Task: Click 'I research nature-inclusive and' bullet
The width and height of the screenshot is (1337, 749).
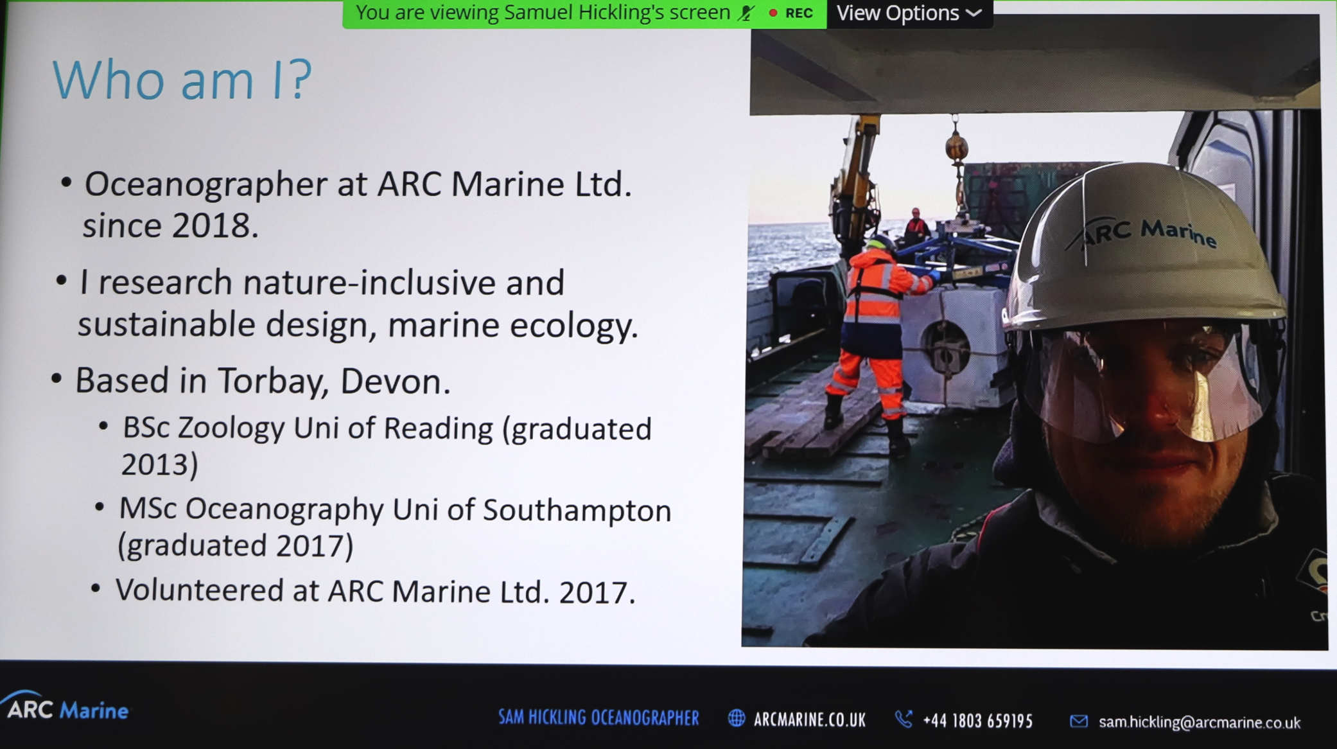Action: 321,283
